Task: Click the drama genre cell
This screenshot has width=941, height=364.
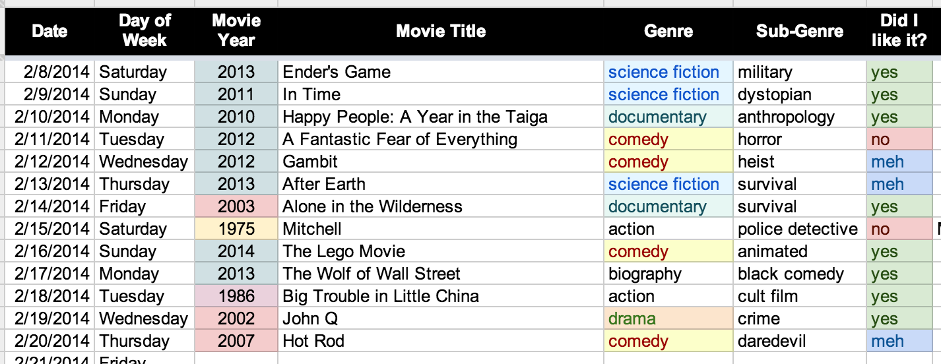Action: pos(668,318)
